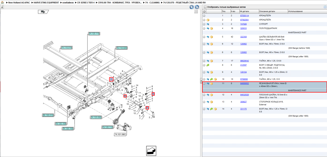Click the blue arrow icon for part 328033
Image resolution: width=327 pixels, height=157 pixels.
click(208, 28)
